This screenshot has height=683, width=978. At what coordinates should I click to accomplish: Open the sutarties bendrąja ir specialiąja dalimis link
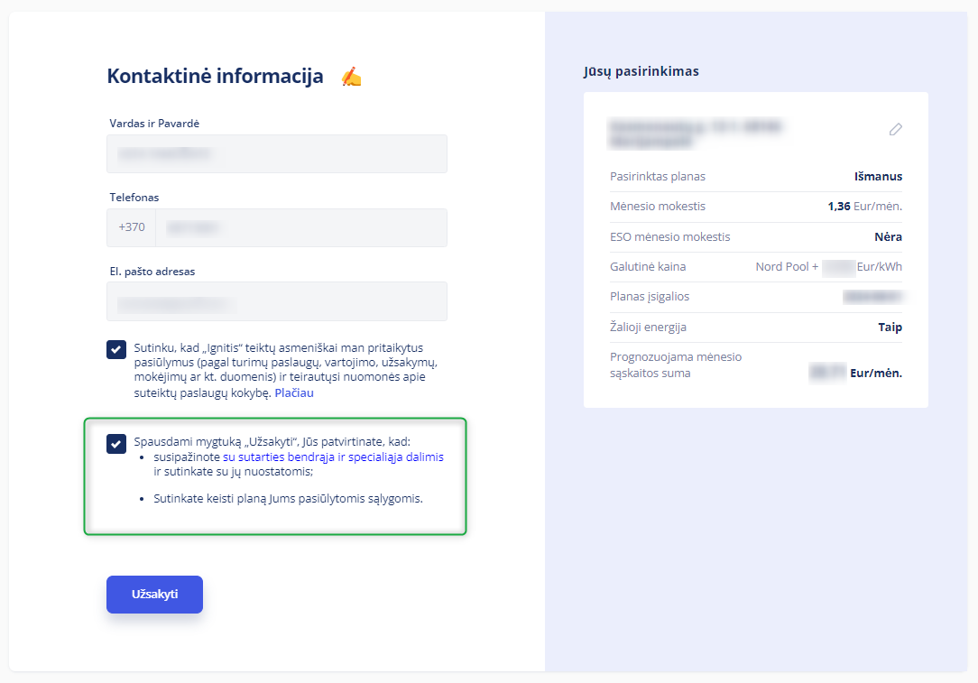click(333, 457)
